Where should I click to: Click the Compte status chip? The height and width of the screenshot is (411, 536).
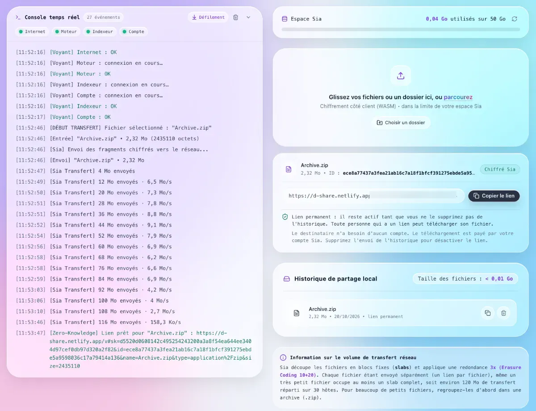(x=134, y=32)
